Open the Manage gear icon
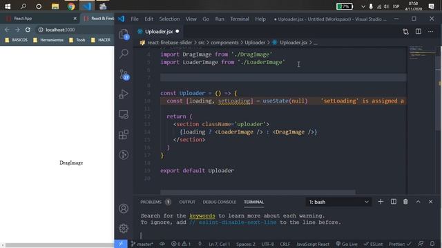 click(124, 228)
